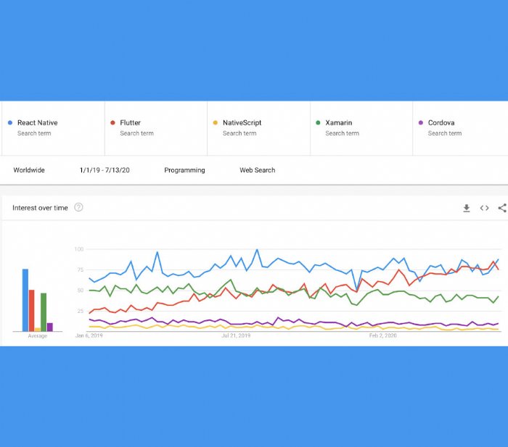Click the purple Cordova legend dot
This screenshot has height=447, width=508.
tap(420, 123)
